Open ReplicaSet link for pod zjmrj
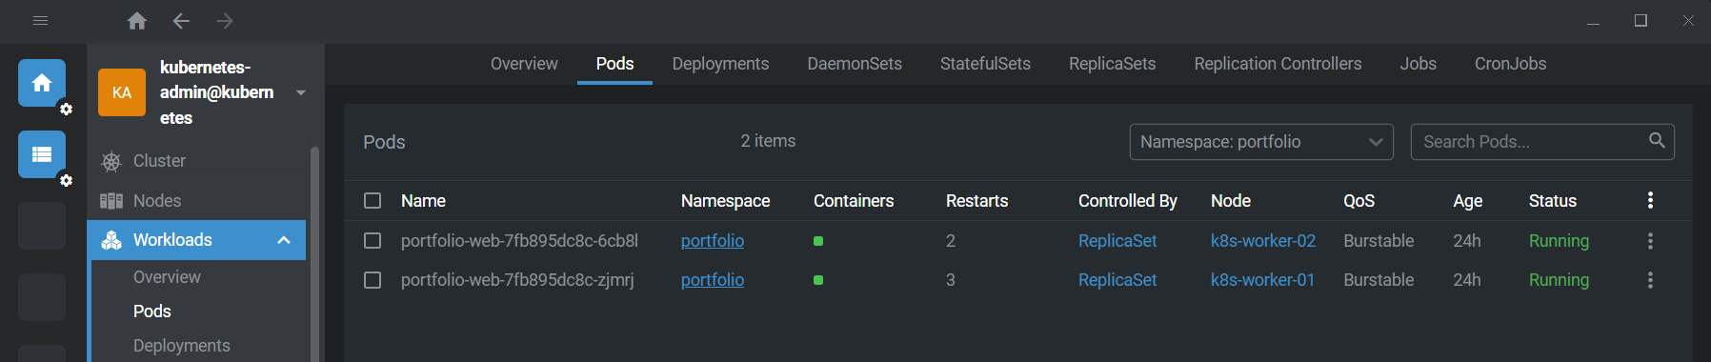This screenshot has width=1711, height=362. click(x=1117, y=280)
